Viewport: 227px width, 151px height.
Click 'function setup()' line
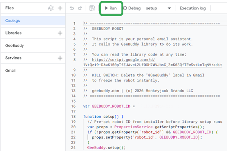[103, 117]
